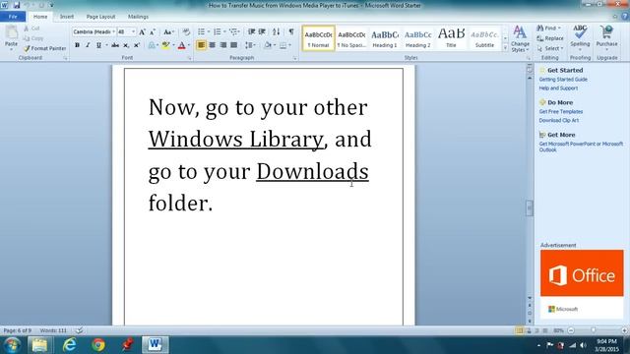This screenshot has height=354, width=630.
Task: Open Help and Support link
Action: tap(558, 88)
